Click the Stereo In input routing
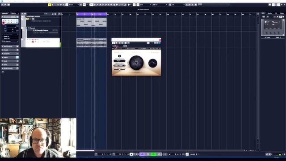Image resolution: width=286 pixels, height=161 pixels. click(x=7, y=36)
